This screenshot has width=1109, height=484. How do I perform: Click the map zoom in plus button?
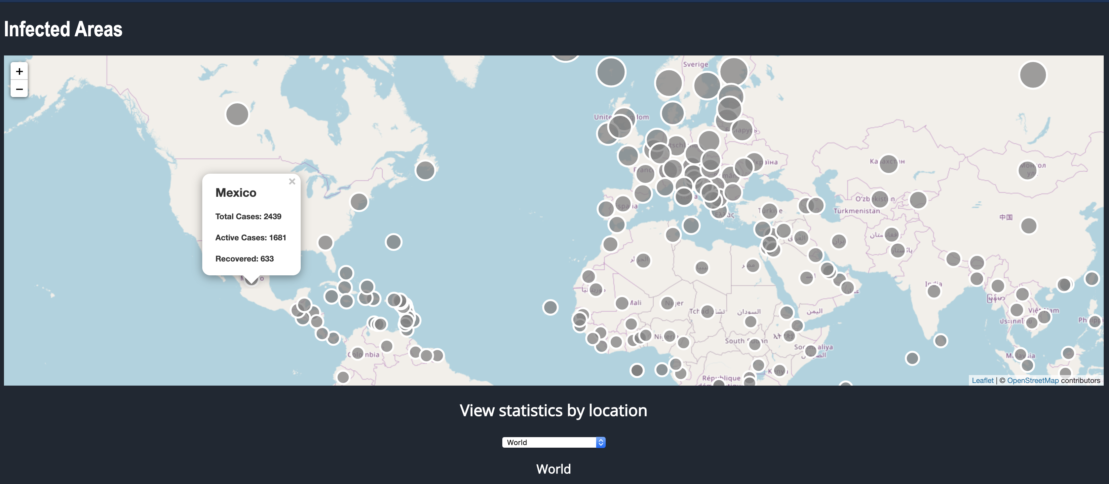point(19,71)
